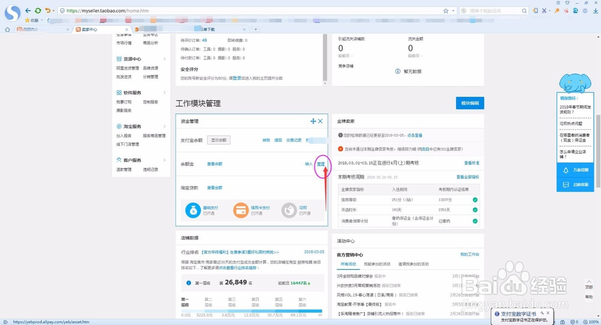Click the 显示余额 button
The height and width of the screenshot is (325, 601).
click(219, 140)
